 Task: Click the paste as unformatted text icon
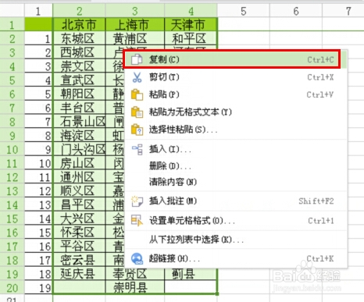click(x=137, y=112)
